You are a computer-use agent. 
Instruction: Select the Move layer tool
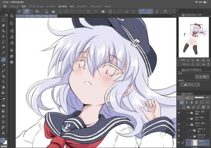coord(3,36)
